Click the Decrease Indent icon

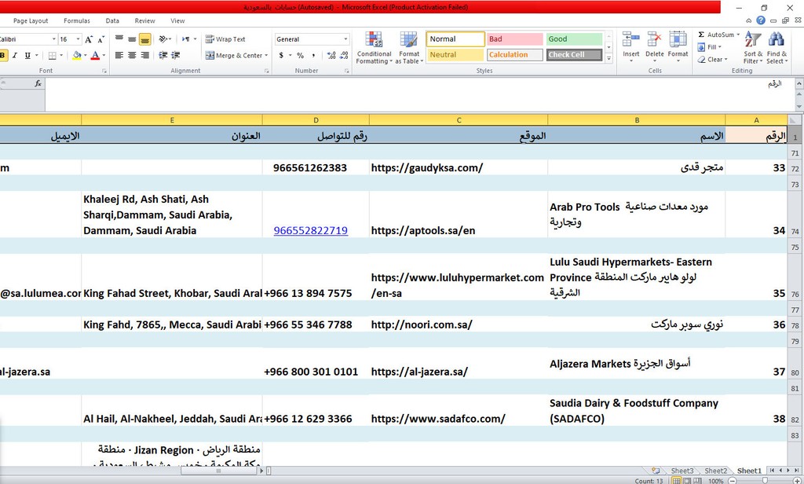point(163,56)
